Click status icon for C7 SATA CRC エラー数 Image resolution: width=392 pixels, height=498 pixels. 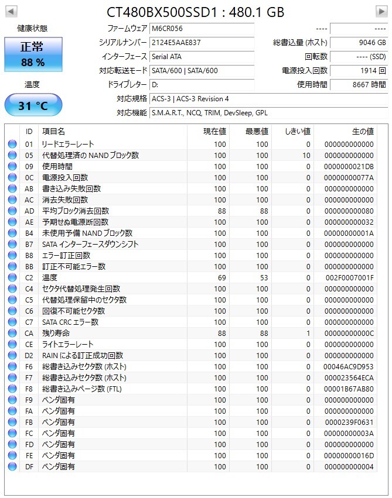pyautogui.click(x=12, y=322)
